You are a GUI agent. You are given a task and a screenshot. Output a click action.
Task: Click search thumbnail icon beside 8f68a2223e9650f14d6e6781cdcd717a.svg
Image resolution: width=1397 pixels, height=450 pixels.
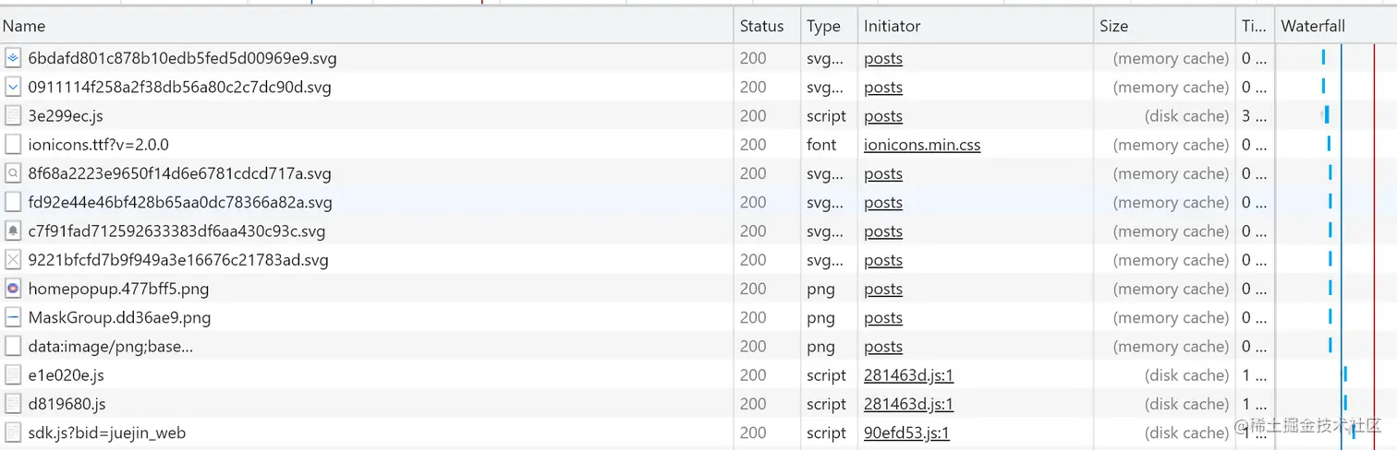[13, 173]
